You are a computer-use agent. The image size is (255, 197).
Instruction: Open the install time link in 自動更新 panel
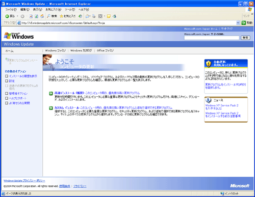click(x=225, y=86)
